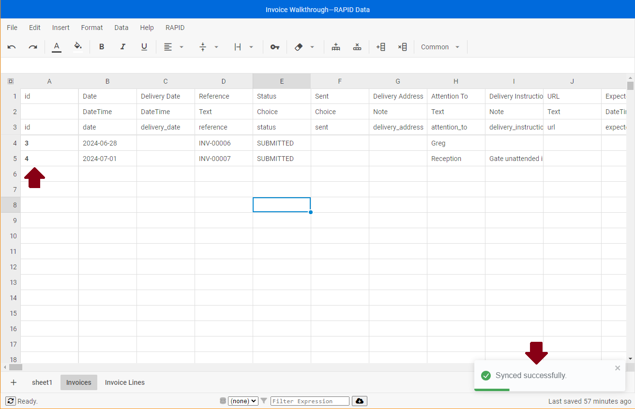Add a new sheet with plus icon
The image size is (635, 409).
(x=14, y=382)
